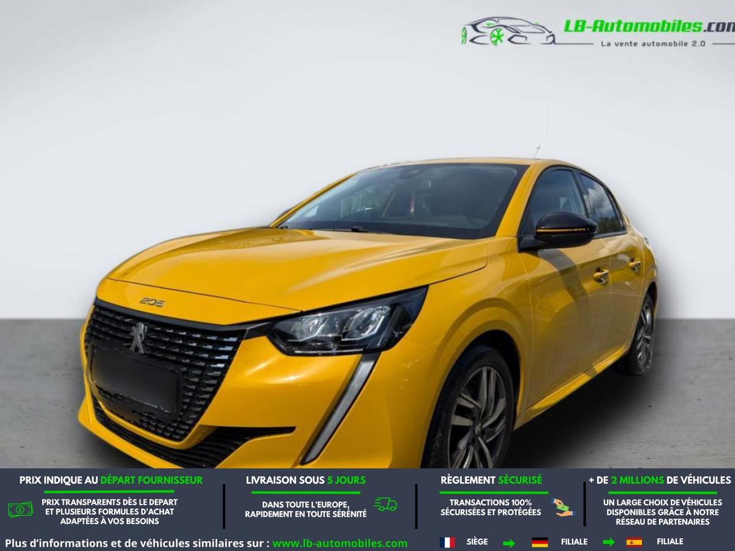Click 'Plus d'informations et de véhicules similaires sur' text
This screenshot has height=551, width=735.
point(137,543)
